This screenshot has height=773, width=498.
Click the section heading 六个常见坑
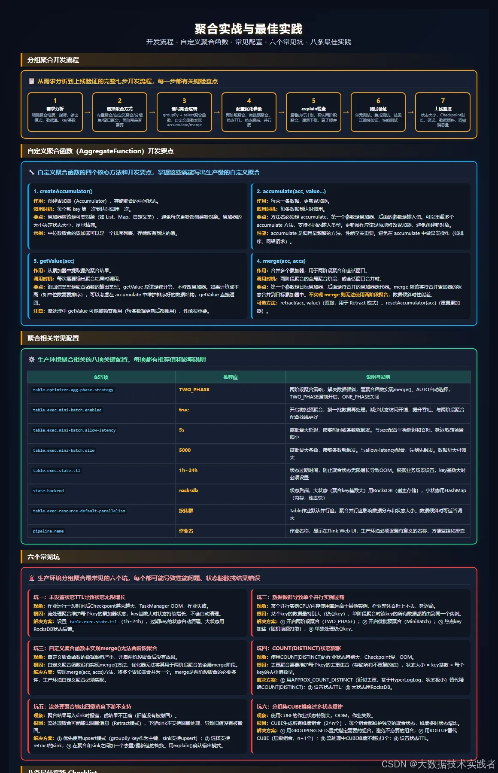click(43, 557)
